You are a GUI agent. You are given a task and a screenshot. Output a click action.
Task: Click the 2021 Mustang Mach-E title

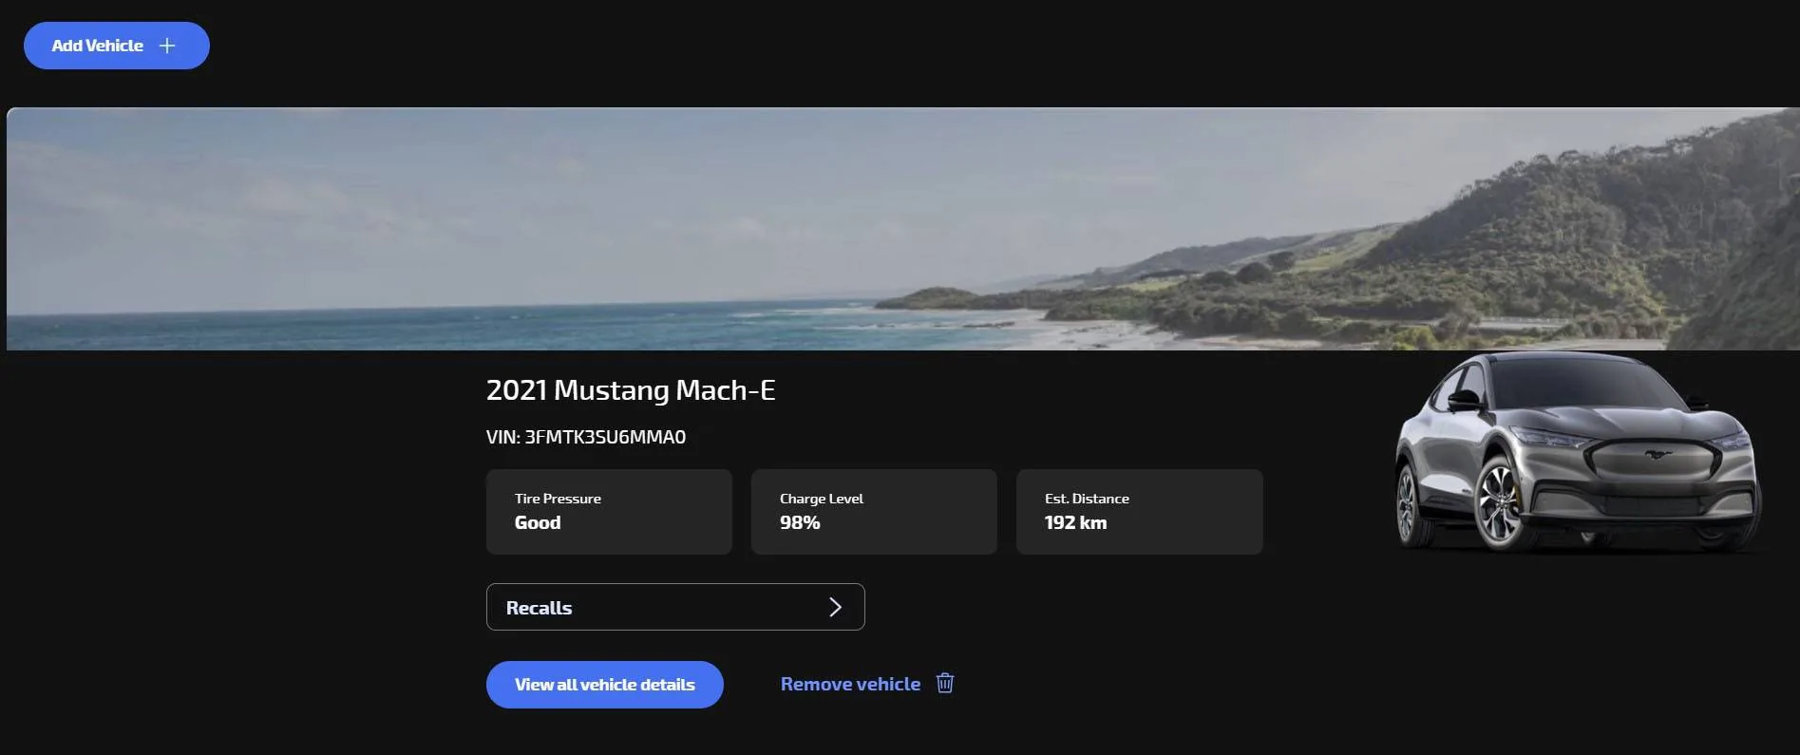pyautogui.click(x=631, y=390)
